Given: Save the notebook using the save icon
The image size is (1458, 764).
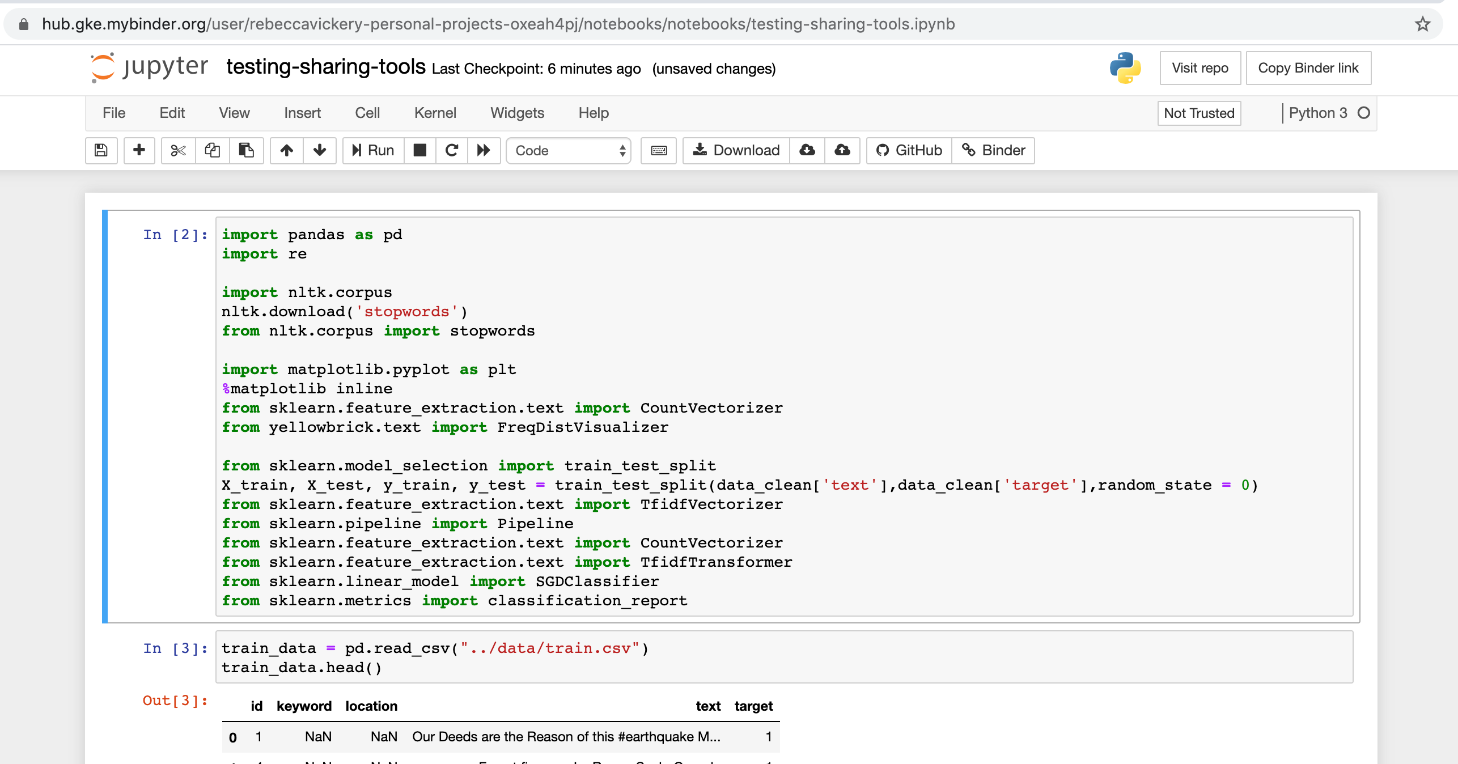Looking at the screenshot, I should tap(101, 151).
